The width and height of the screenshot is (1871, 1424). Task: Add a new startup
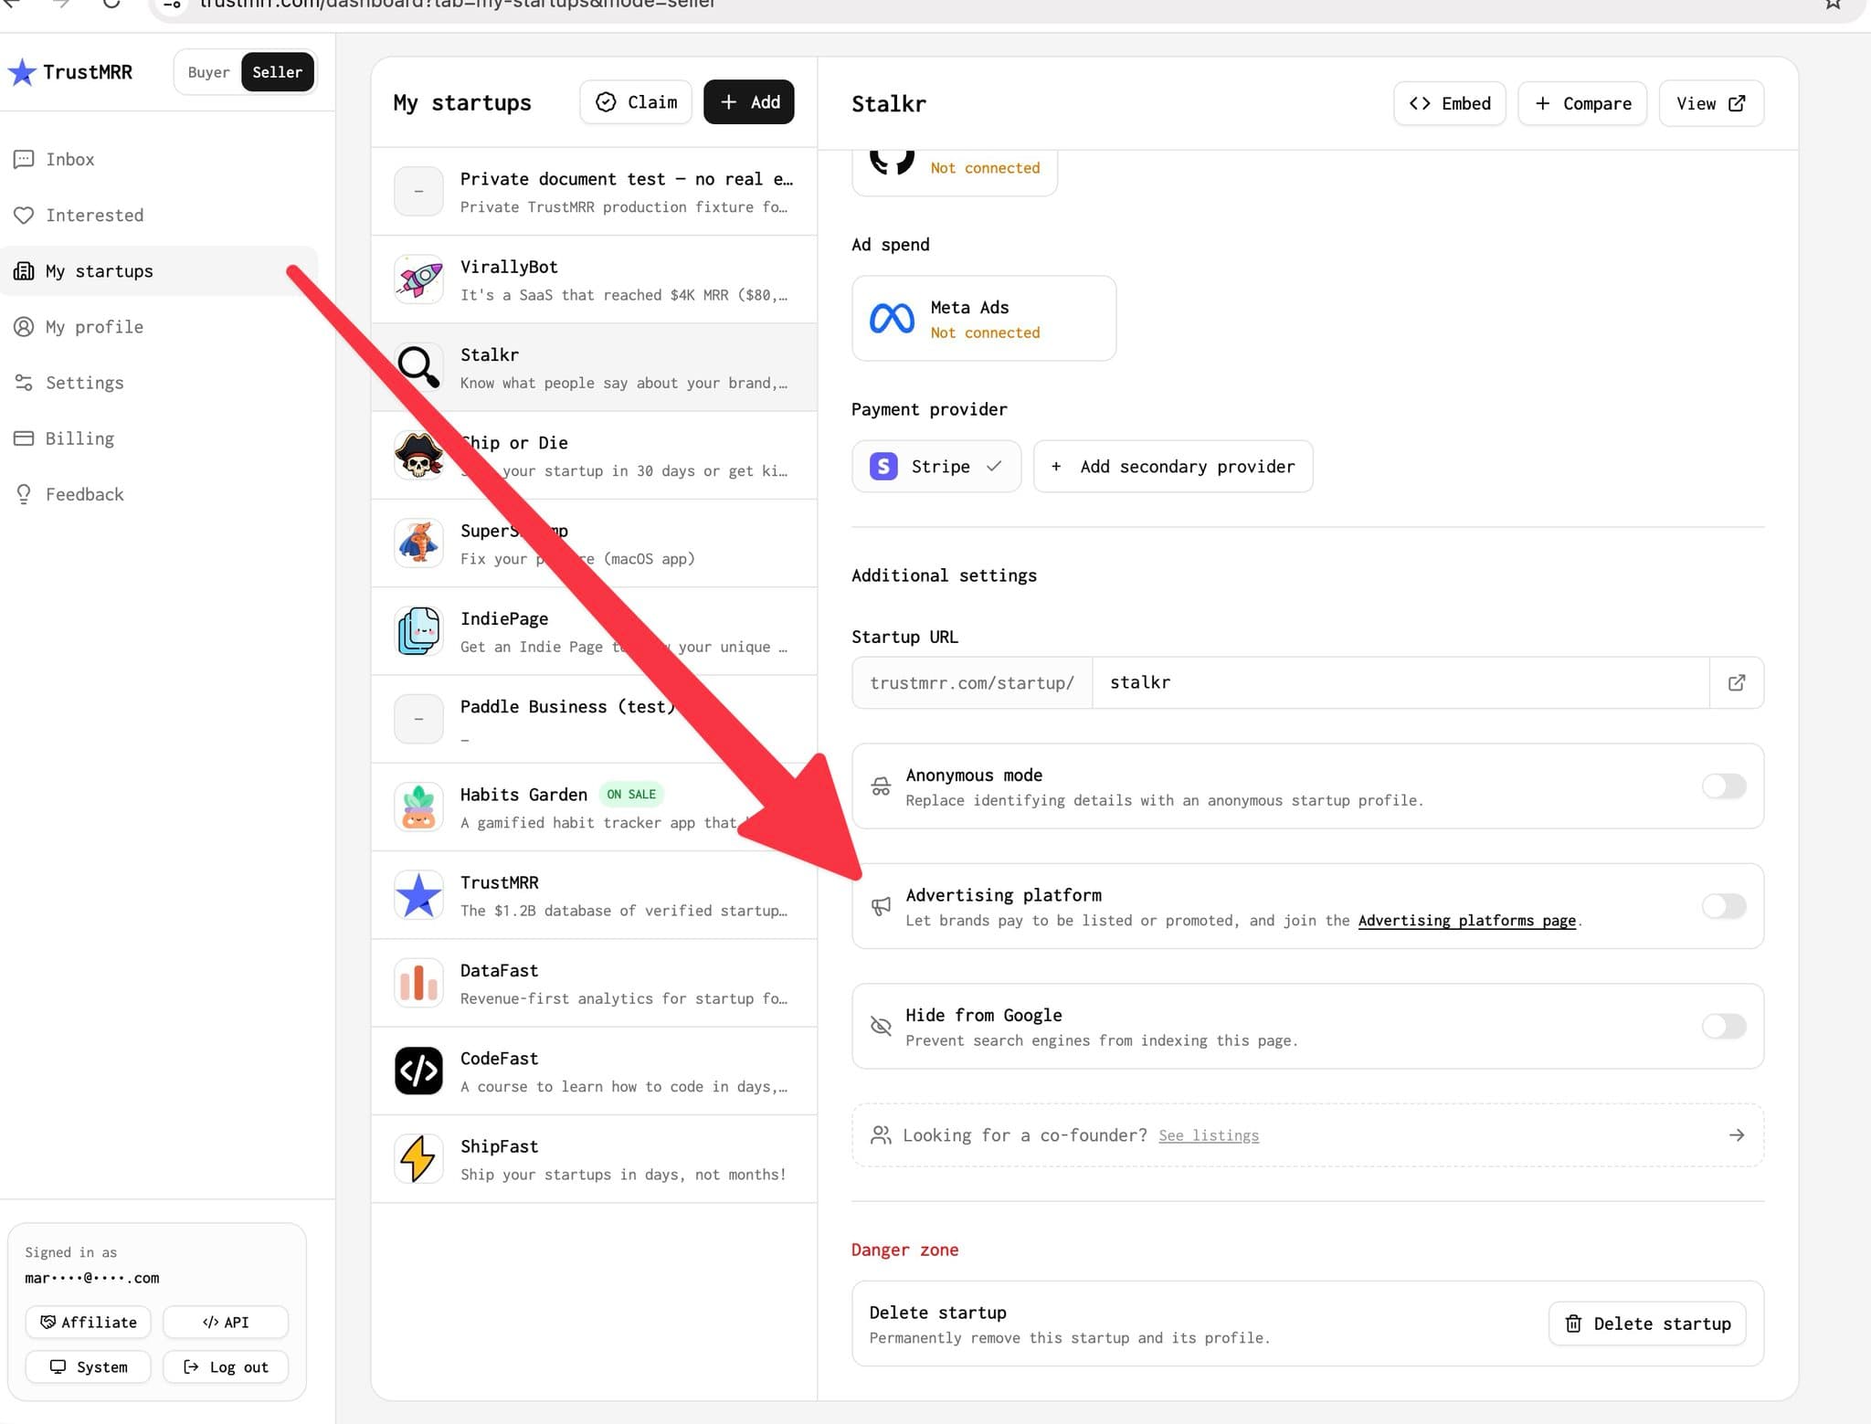748,102
